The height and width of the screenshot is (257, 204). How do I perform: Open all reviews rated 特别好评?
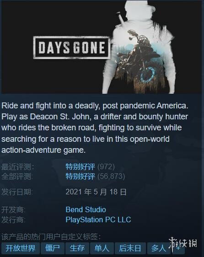tap(80, 177)
